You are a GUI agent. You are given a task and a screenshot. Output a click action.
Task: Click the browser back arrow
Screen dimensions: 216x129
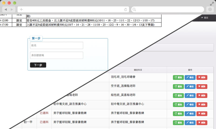(x=6, y=9)
